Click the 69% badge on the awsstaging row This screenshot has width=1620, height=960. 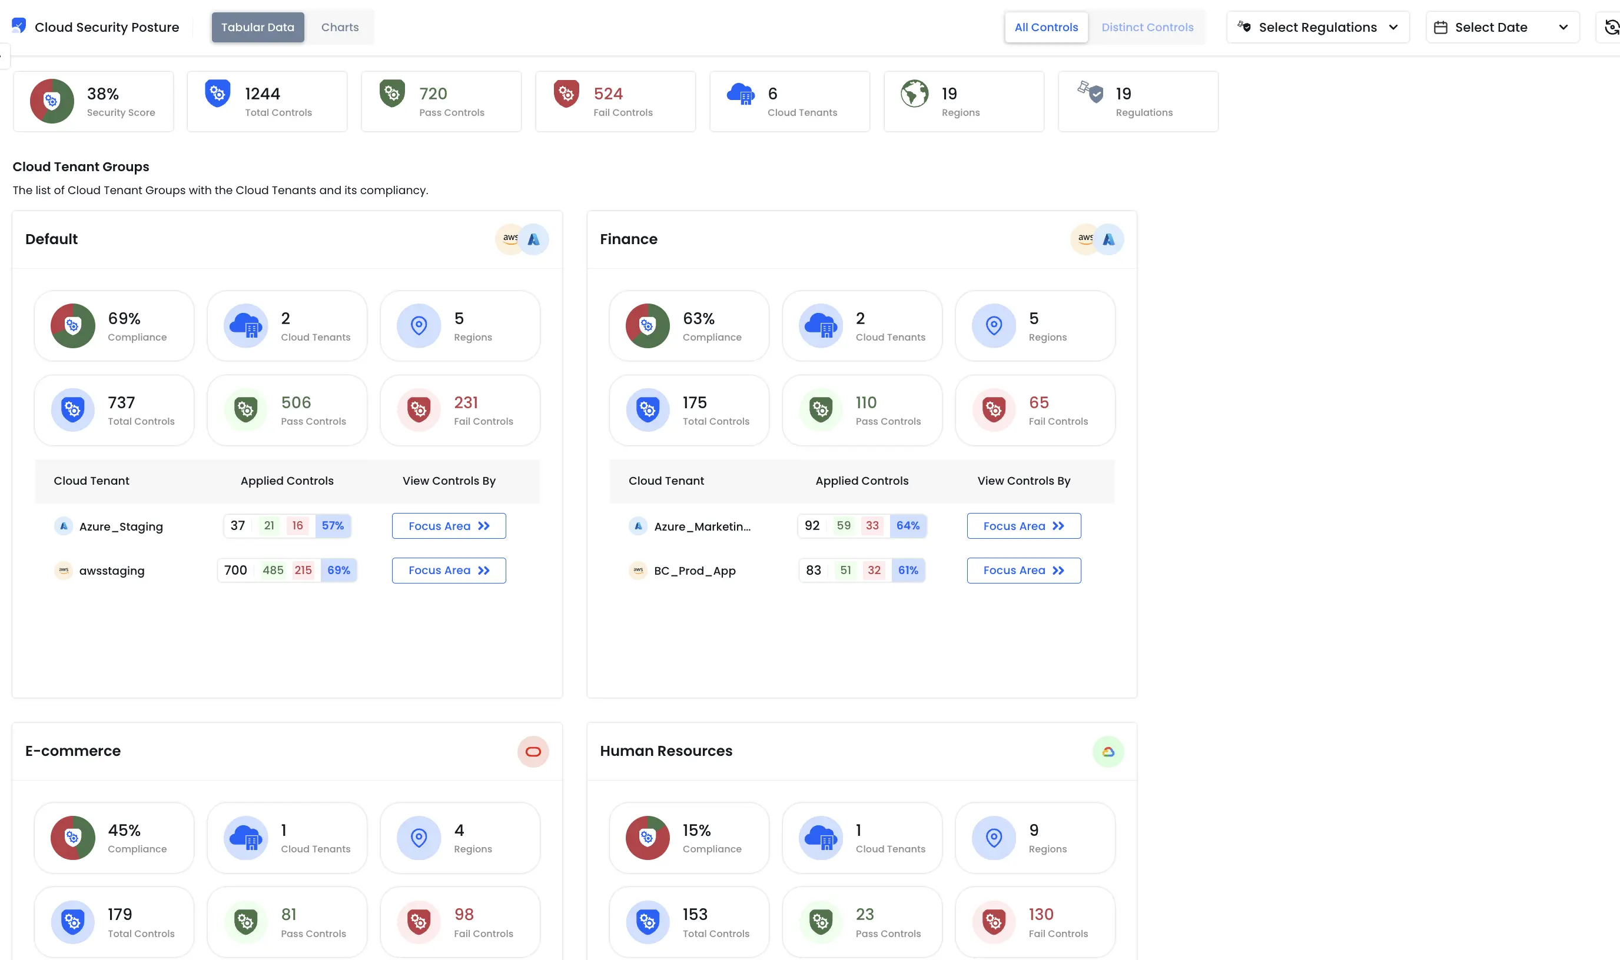337,570
